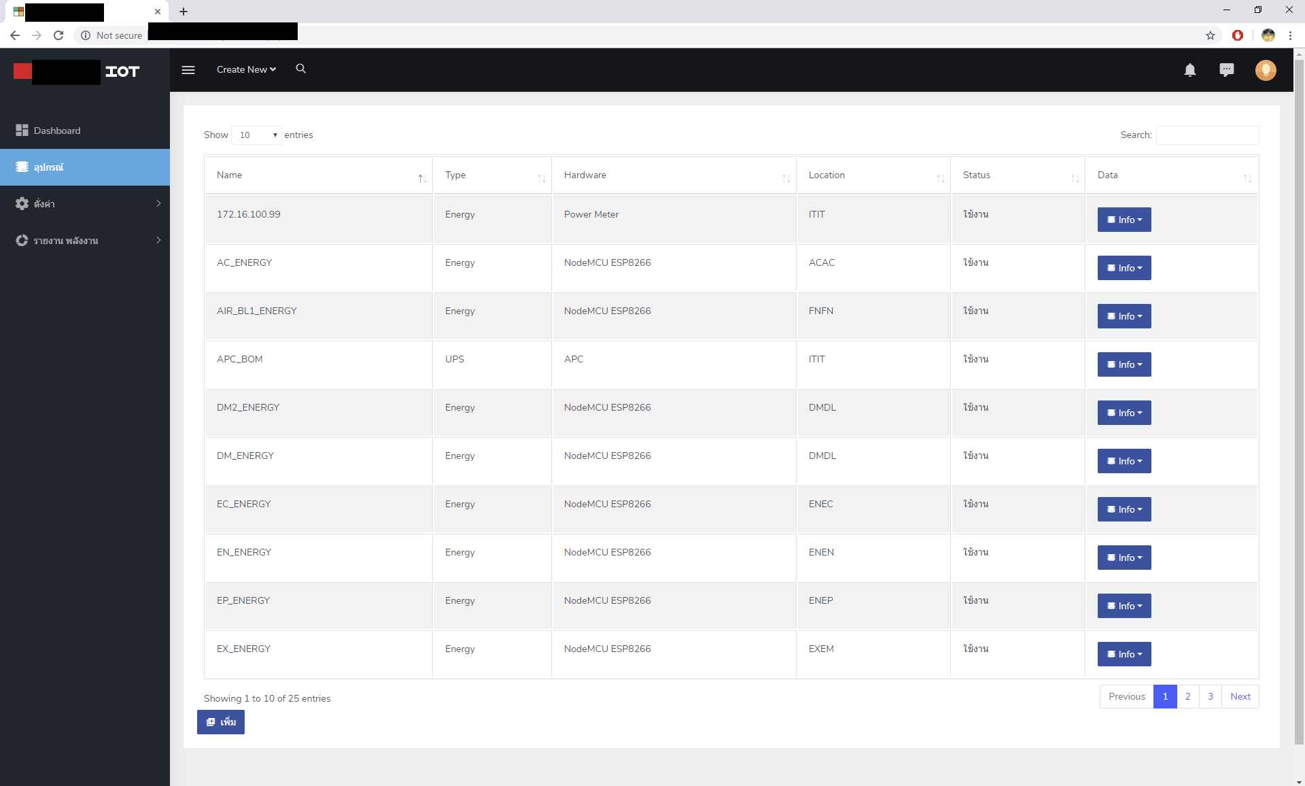
Task: Click the เพิ่ม add button
Action: (221, 722)
